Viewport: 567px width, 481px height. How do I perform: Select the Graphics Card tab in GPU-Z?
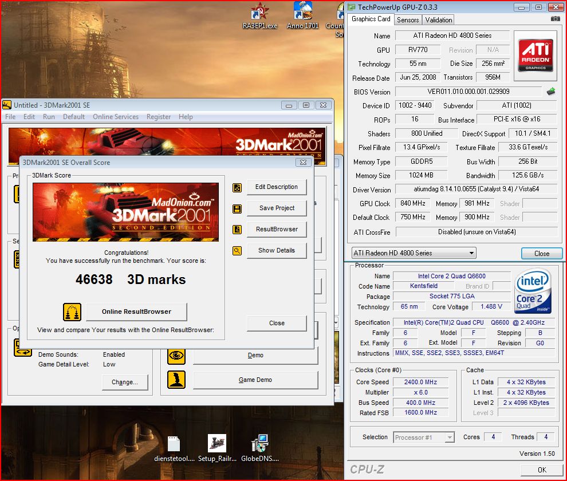[371, 19]
